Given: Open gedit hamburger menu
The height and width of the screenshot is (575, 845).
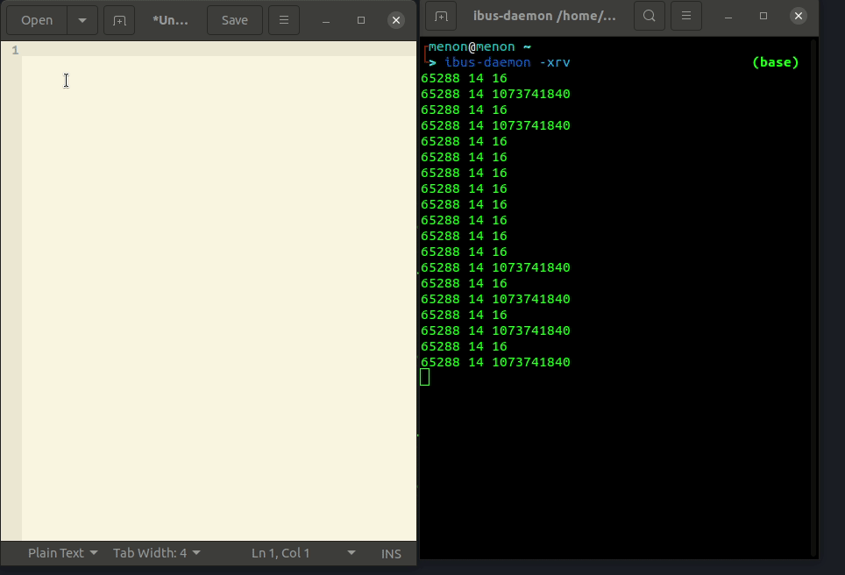Looking at the screenshot, I should point(284,20).
